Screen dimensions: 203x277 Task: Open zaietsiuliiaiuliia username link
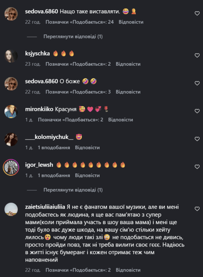(x=45, y=207)
